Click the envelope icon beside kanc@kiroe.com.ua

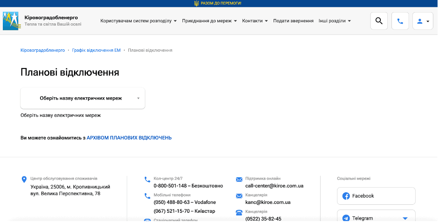(239, 196)
